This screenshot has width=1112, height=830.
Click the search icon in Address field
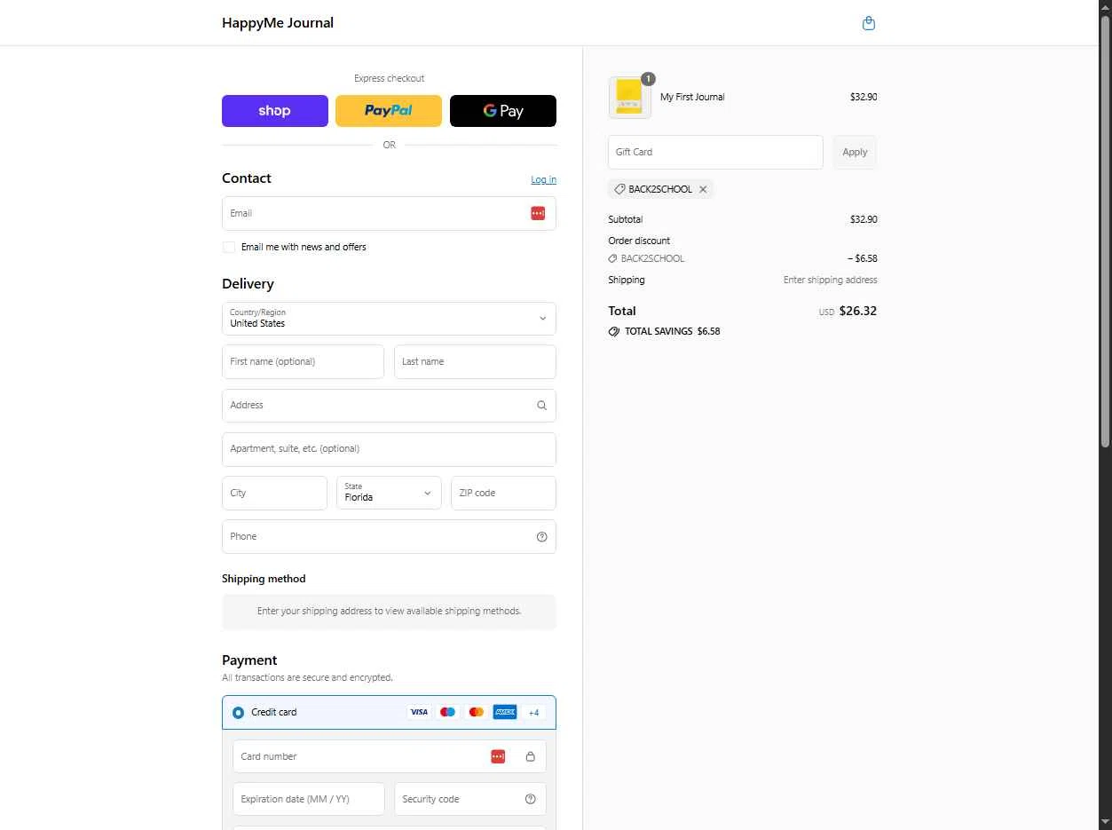click(541, 406)
